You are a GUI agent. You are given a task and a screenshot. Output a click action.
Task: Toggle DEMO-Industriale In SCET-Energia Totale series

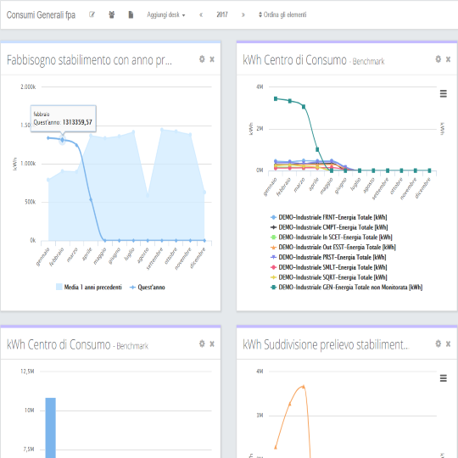click(332, 237)
